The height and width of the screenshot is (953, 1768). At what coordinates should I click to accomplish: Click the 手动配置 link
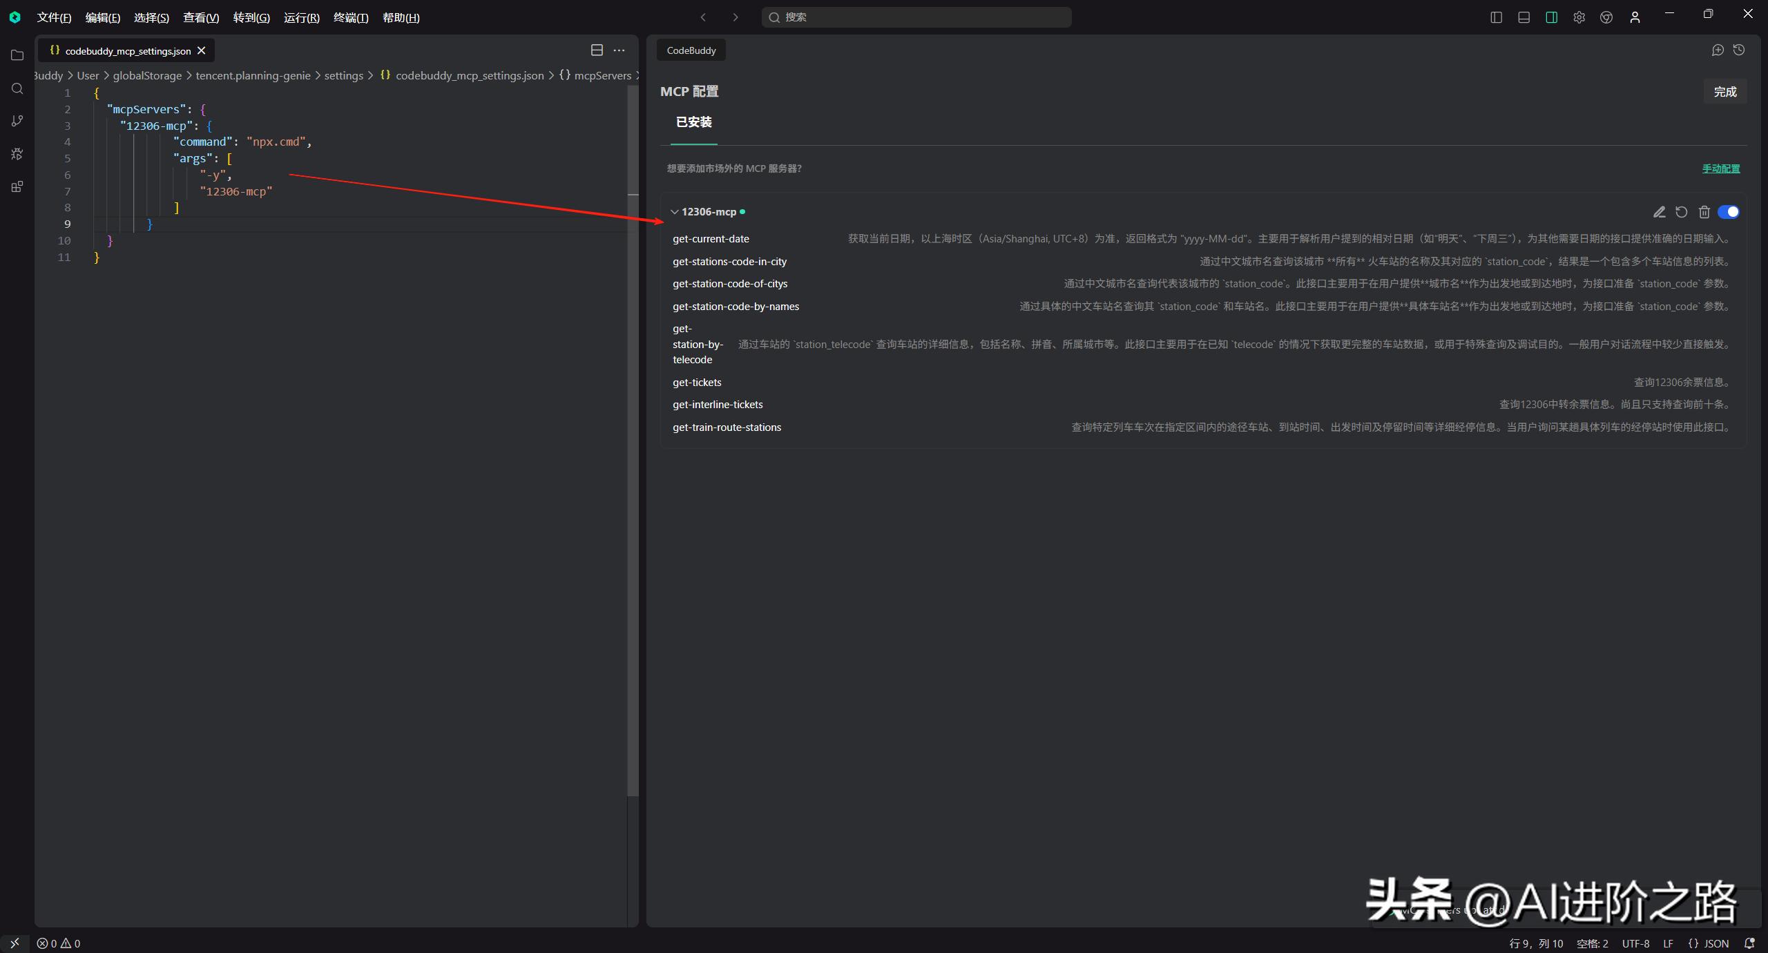(1720, 168)
